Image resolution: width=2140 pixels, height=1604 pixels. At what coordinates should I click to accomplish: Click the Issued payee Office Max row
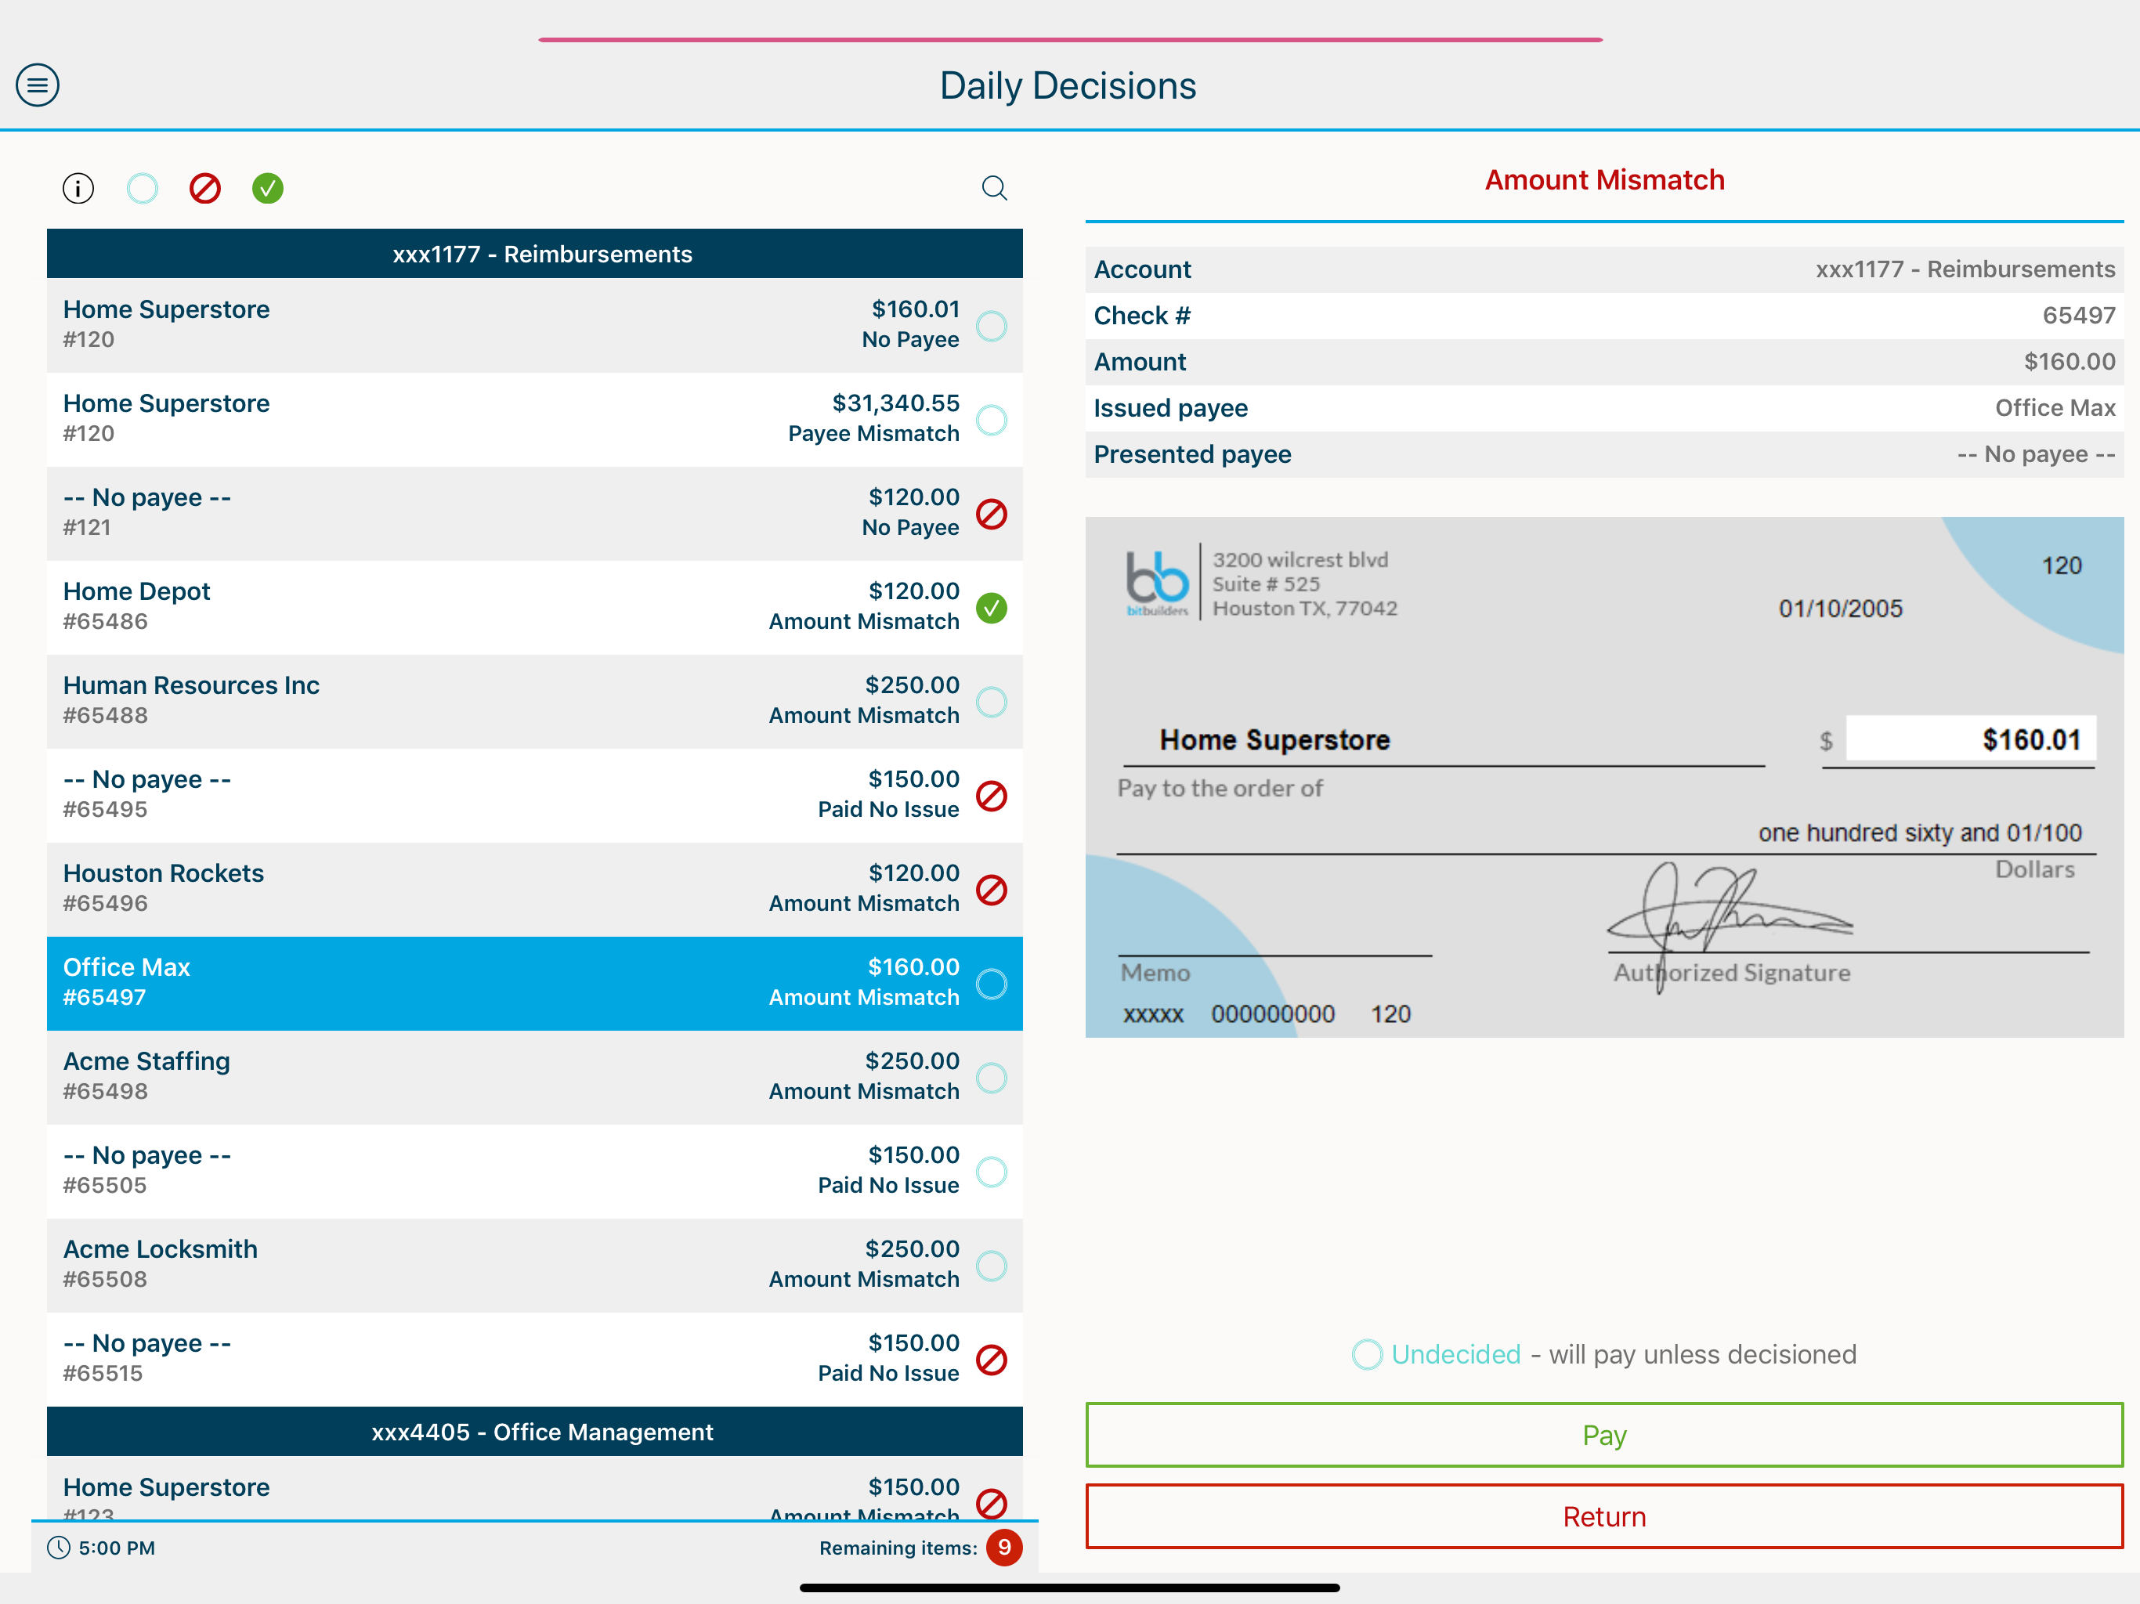[x=1604, y=408]
